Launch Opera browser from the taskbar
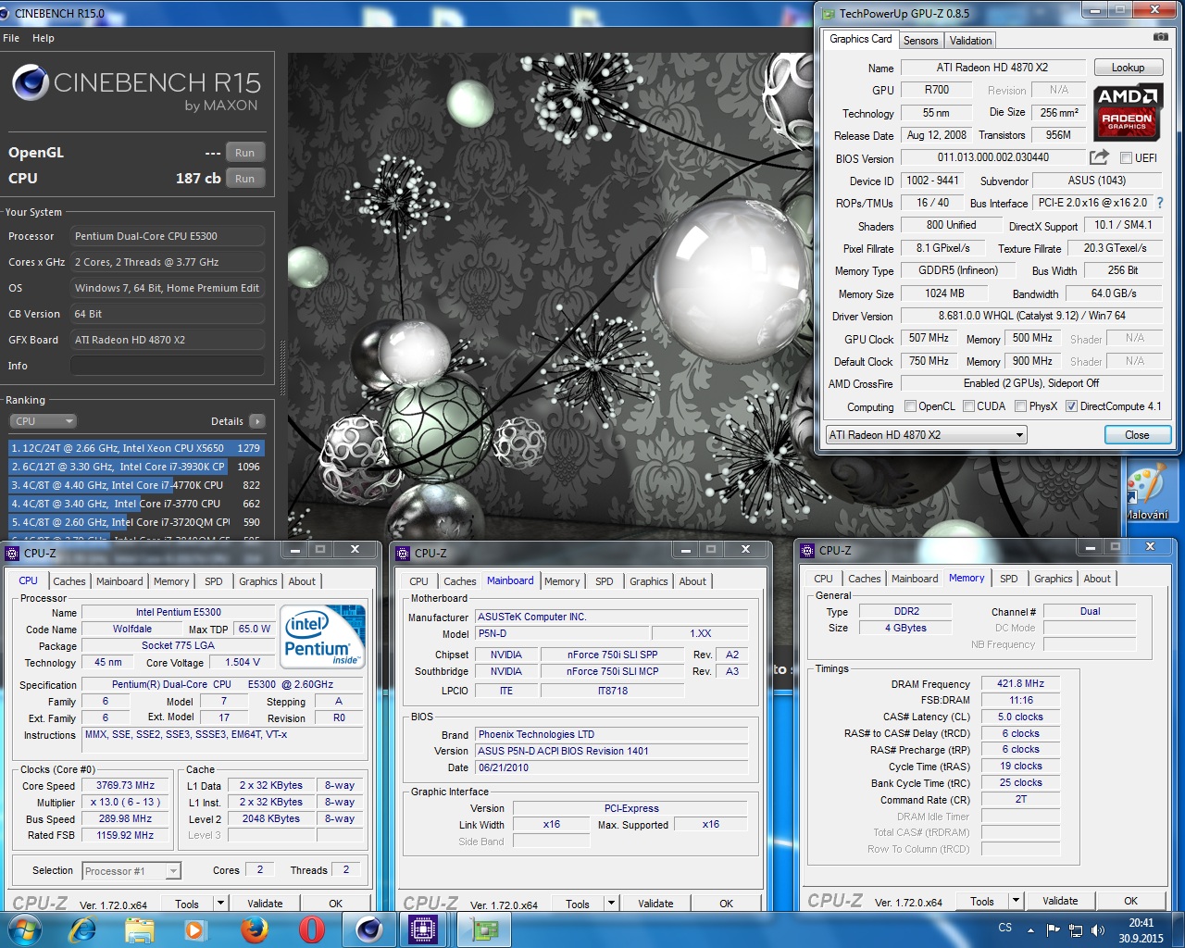This screenshot has width=1185, height=948. click(311, 929)
